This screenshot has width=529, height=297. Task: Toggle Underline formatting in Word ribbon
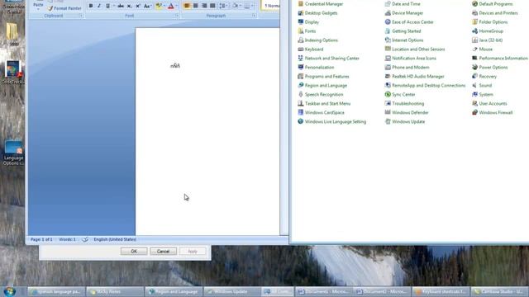[x=107, y=6]
